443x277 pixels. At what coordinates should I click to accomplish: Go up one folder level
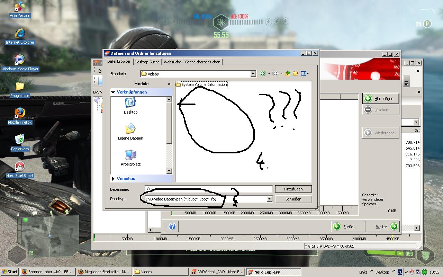[x=287, y=73]
